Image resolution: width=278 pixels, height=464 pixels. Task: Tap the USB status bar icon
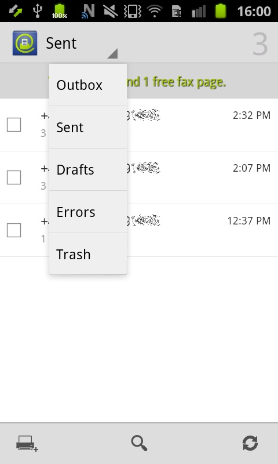[38, 11]
